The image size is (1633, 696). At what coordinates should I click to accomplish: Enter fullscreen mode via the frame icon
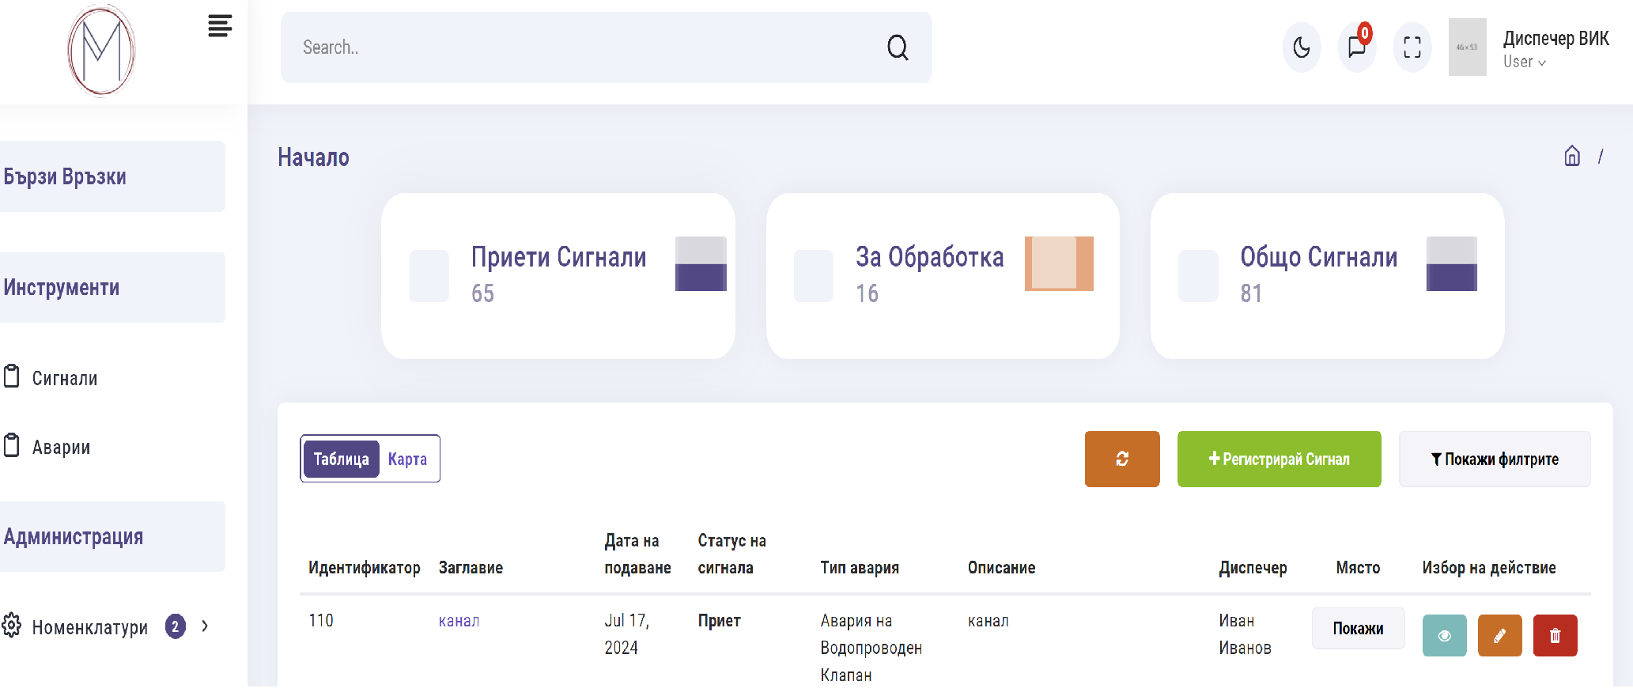(1412, 47)
